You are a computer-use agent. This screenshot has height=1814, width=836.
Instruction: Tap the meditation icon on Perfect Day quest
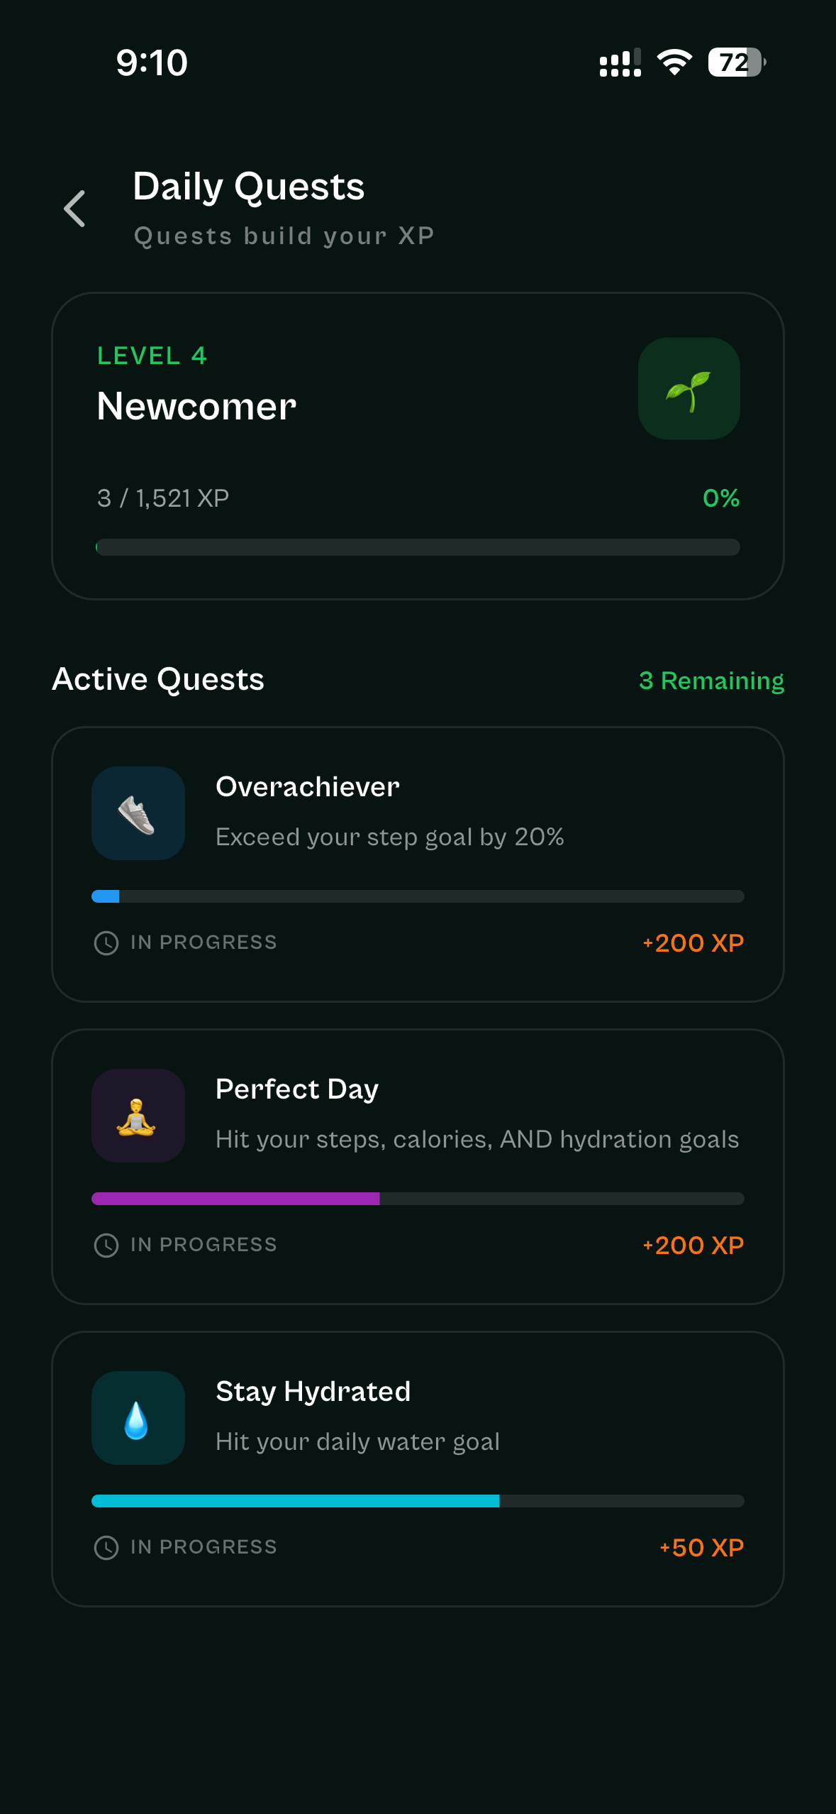click(138, 1116)
